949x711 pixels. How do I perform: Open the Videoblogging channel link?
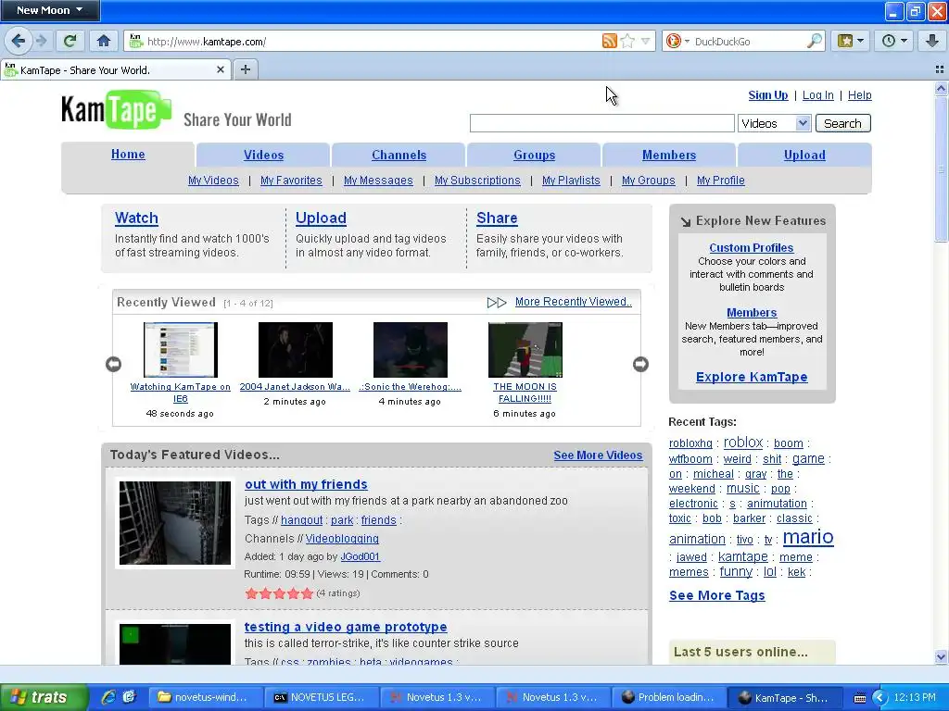[342, 538]
